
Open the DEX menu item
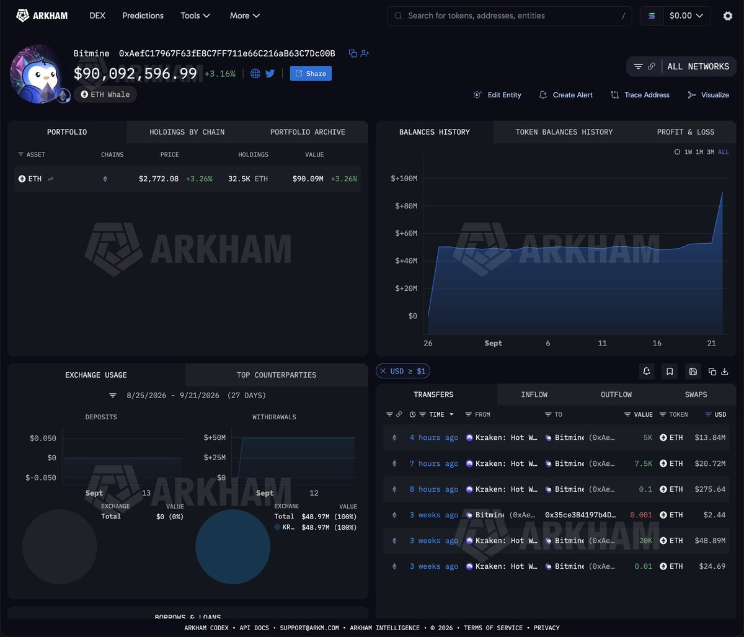tap(97, 16)
